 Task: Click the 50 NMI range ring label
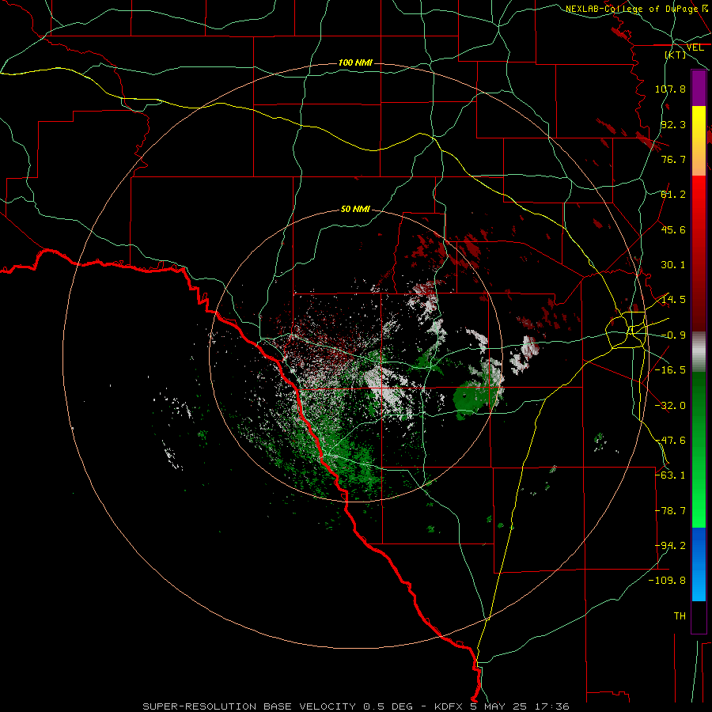point(355,209)
